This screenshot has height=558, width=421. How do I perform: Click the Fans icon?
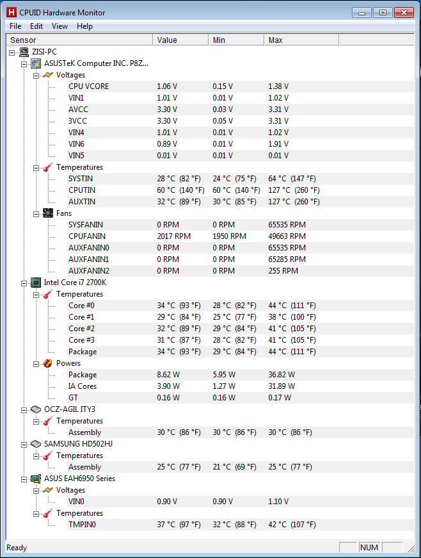(48, 213)
